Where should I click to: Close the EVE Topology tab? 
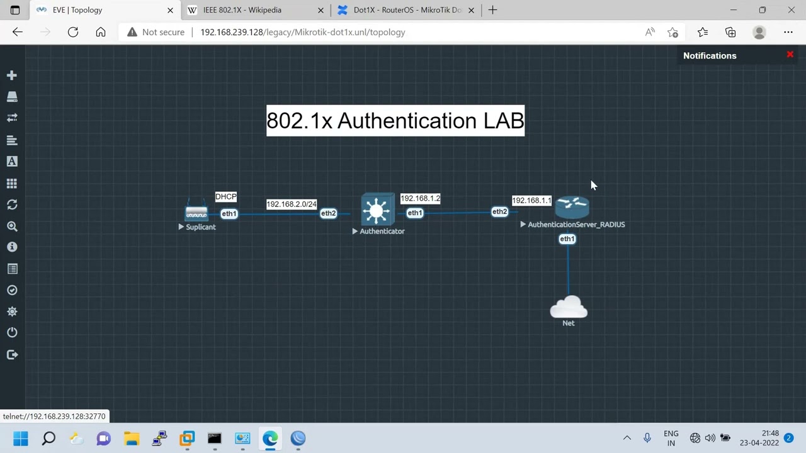(170, 10)
